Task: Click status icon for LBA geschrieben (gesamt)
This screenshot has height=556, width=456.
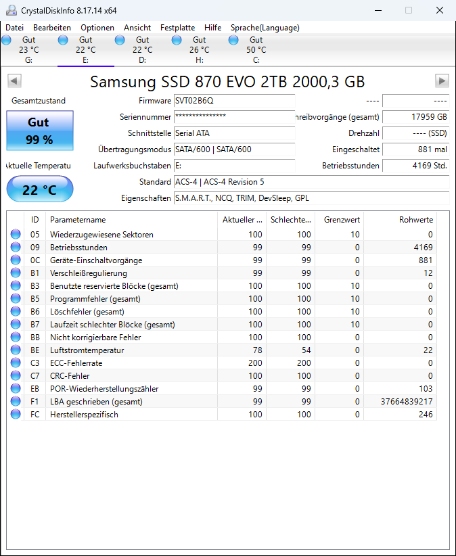Action: 16,401
